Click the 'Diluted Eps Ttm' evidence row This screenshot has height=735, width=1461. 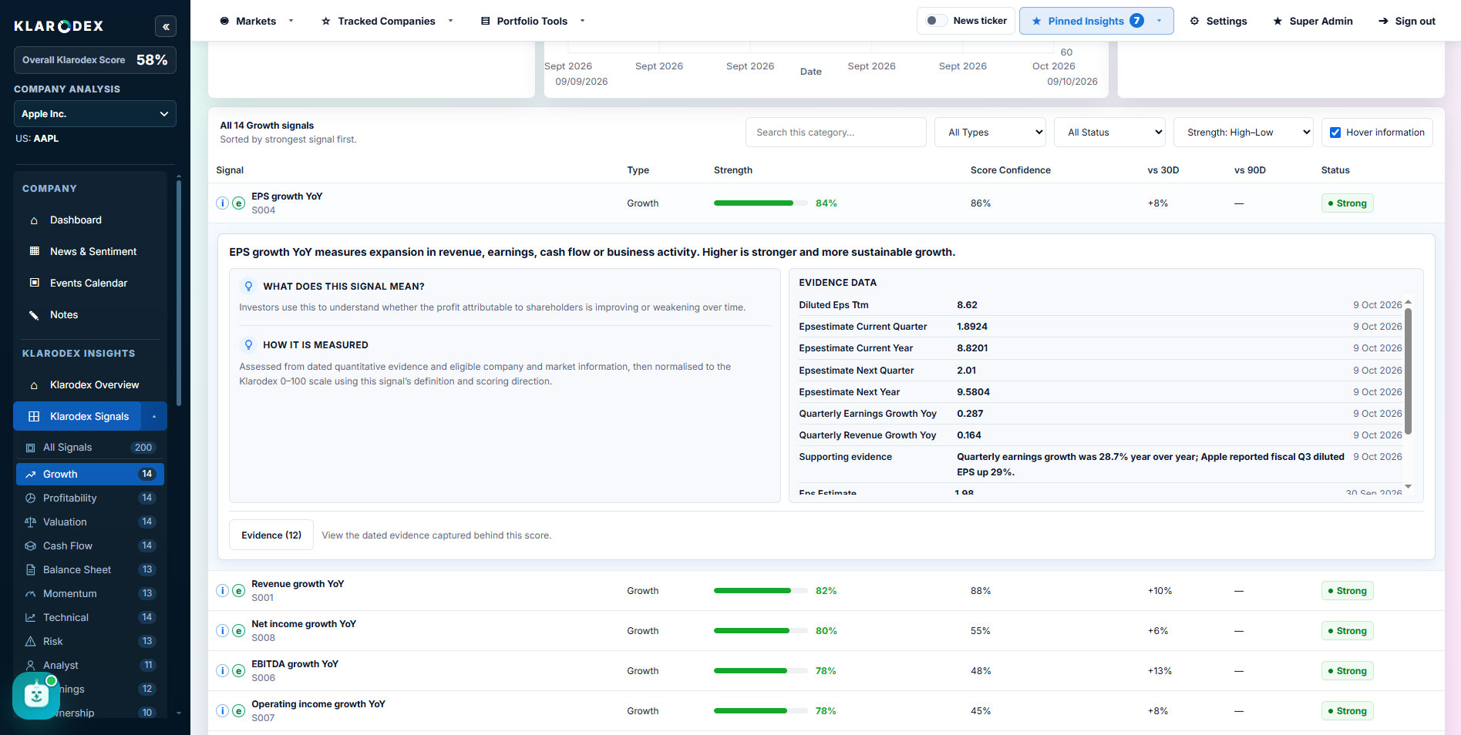(1100, 305)
